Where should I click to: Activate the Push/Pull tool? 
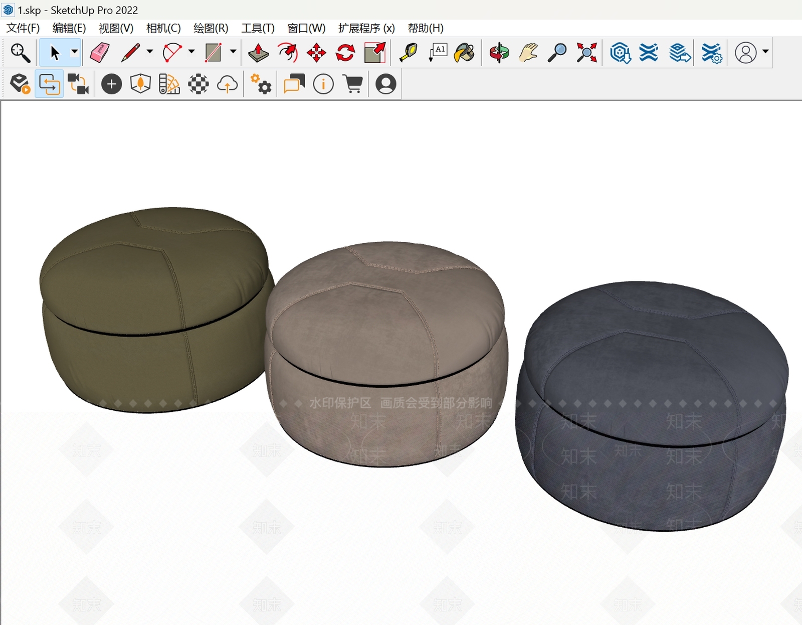click(x=258, y=52)
